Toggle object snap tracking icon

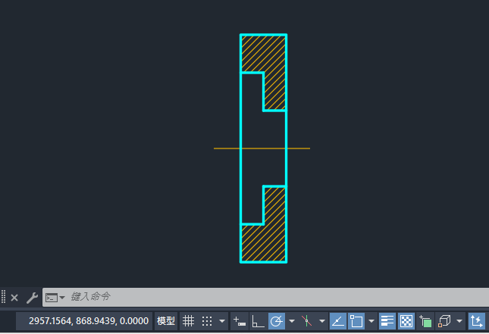click(338, 321)
